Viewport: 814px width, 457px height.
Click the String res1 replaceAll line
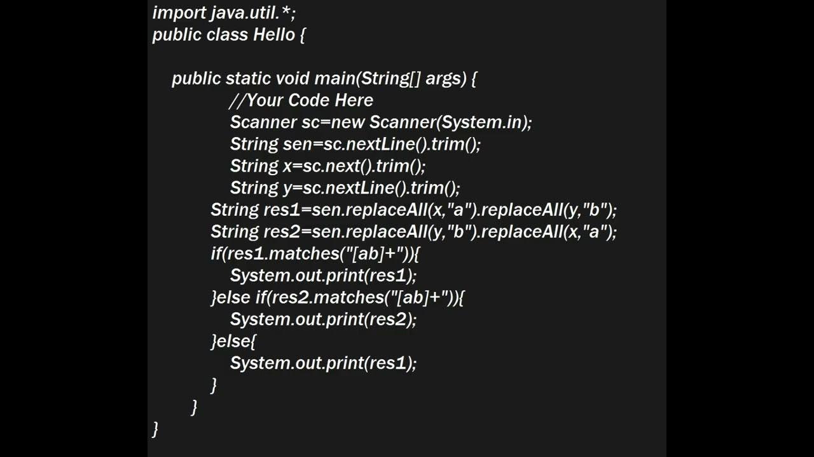click(414, 209)
